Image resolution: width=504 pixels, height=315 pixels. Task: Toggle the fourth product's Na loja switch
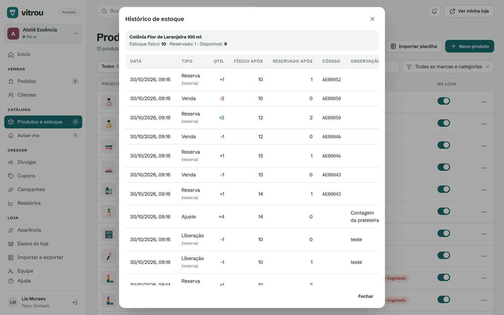[444, 167]
